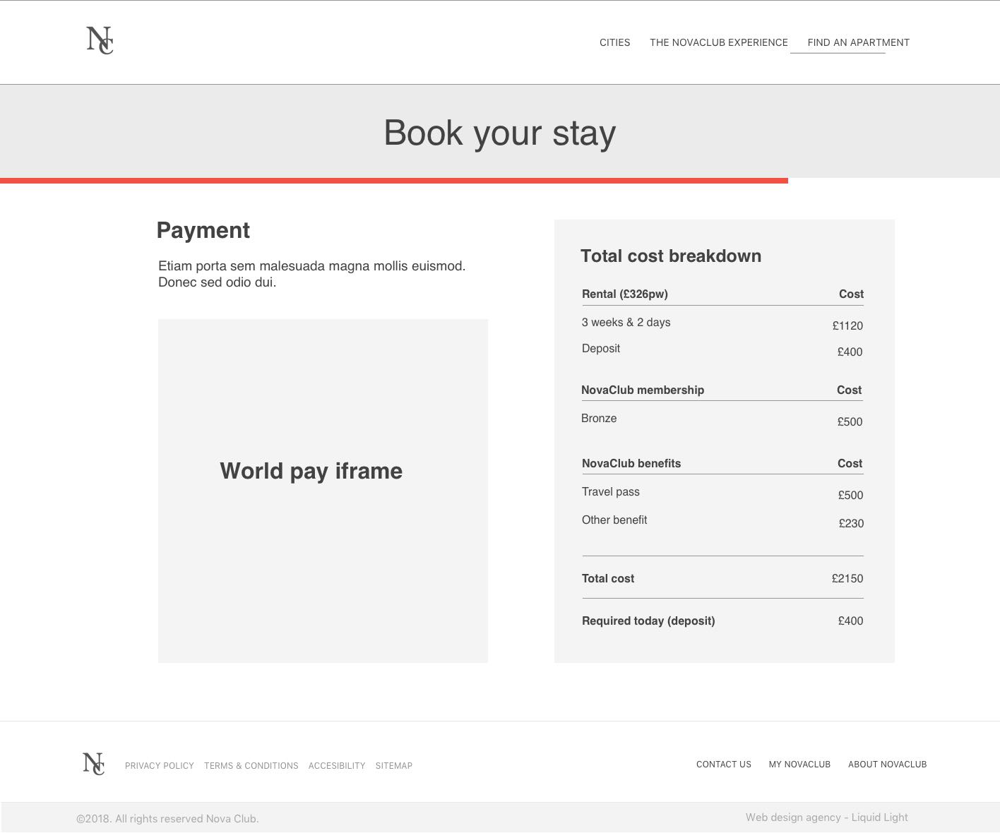Open The NovaClub Experience nav link

(x=718, y=42)
